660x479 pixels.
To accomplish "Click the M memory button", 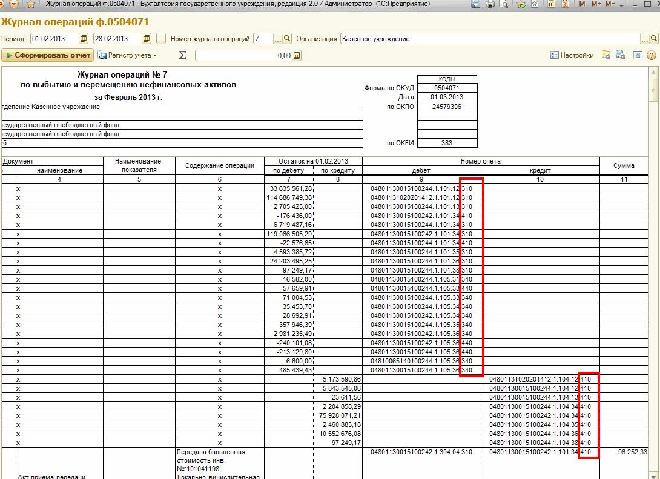I will coord(582,4).
